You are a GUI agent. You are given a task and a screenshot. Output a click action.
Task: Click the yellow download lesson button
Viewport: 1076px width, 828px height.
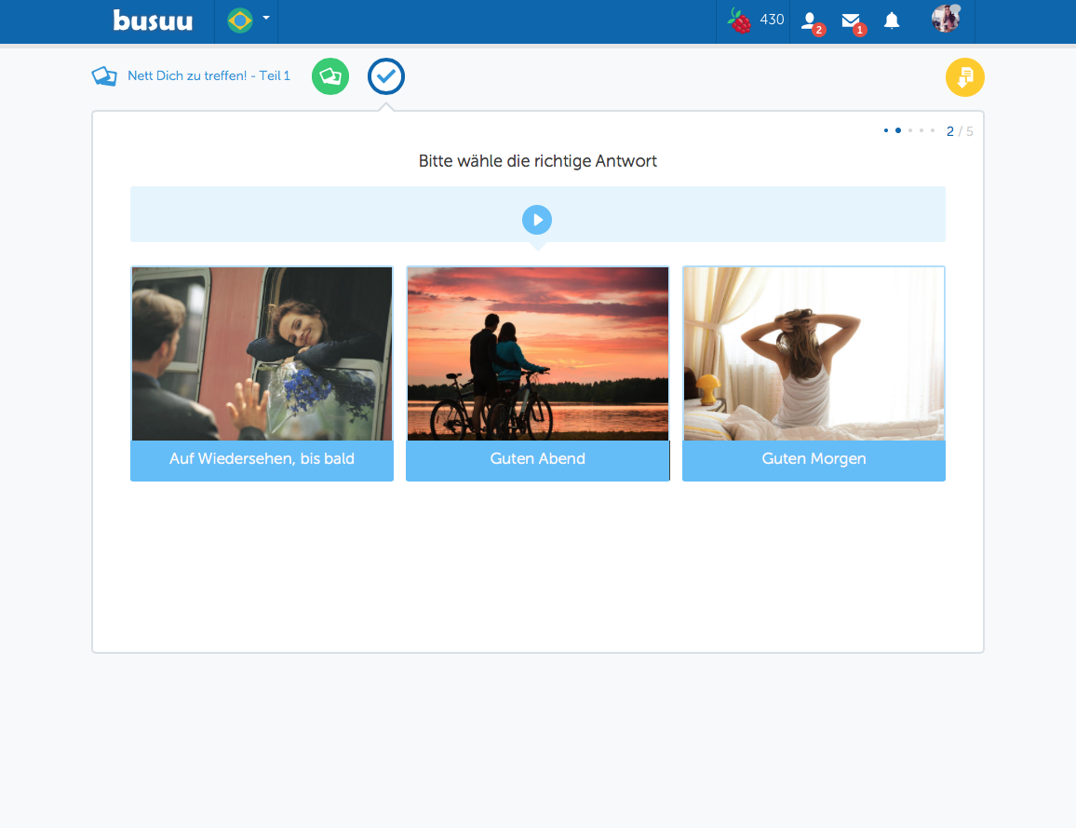coord(965,77)
